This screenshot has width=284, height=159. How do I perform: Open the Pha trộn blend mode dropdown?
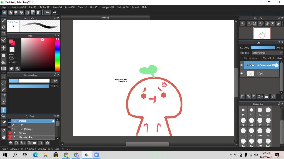pyautogui.click(x=267, y=53)
